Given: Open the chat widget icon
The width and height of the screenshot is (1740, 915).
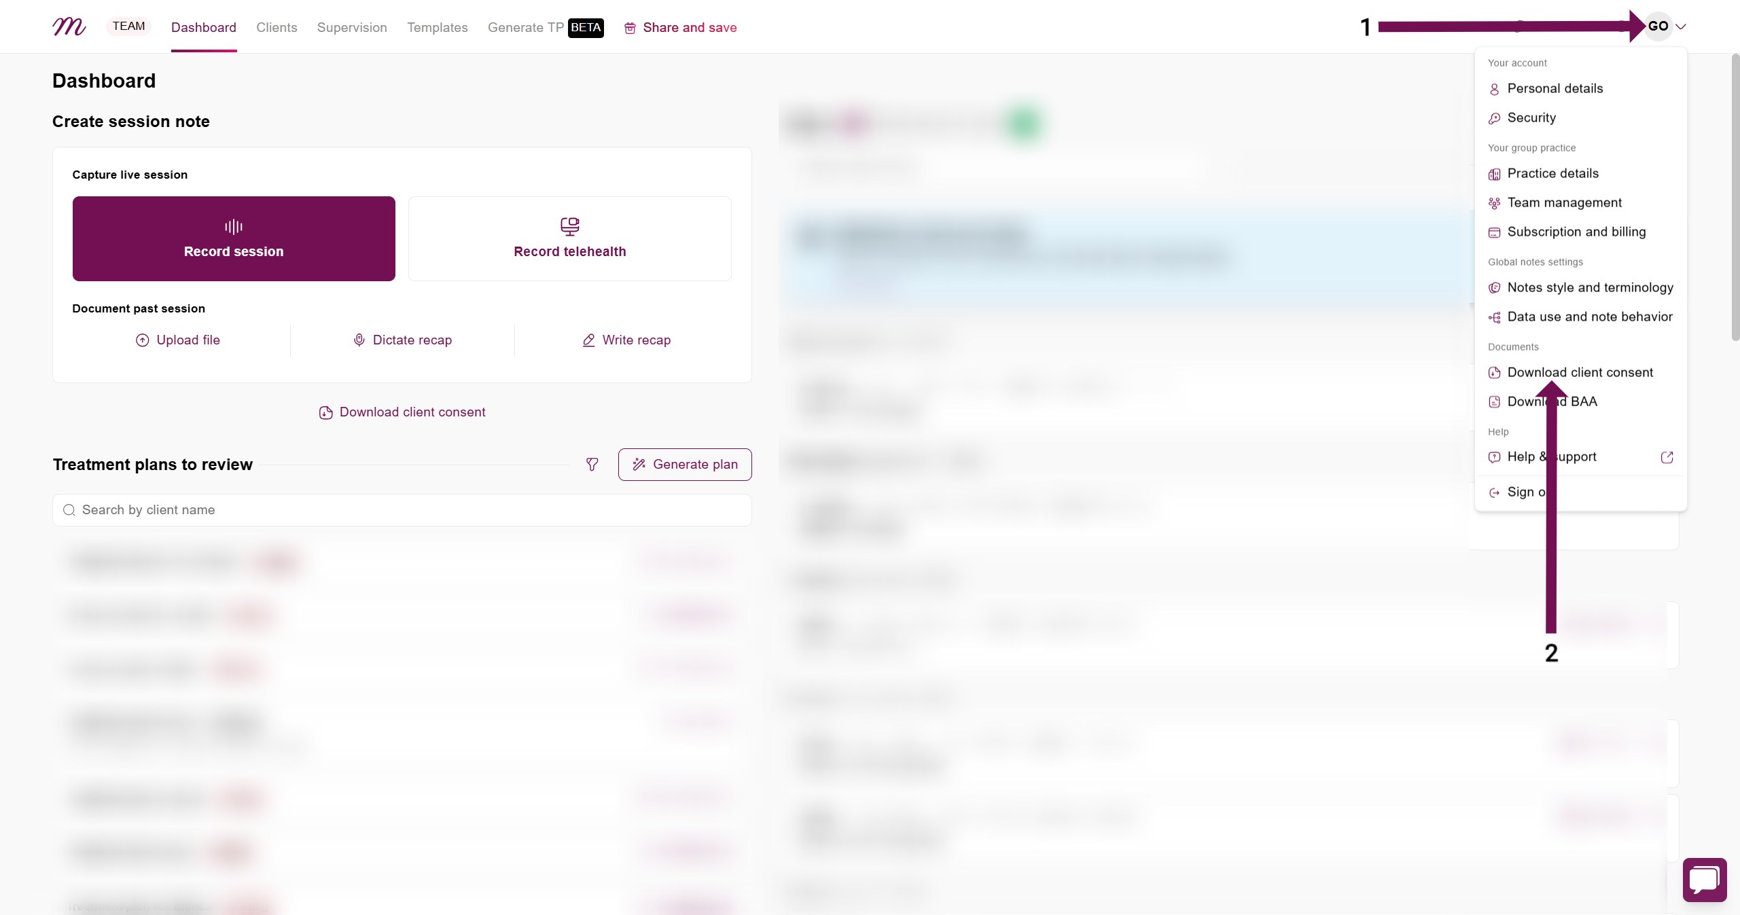Looking at the screenshot, I should [1705, 880].
